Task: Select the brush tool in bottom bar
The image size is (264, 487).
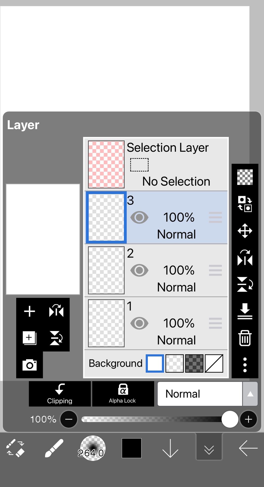Action: pos(54,448)
